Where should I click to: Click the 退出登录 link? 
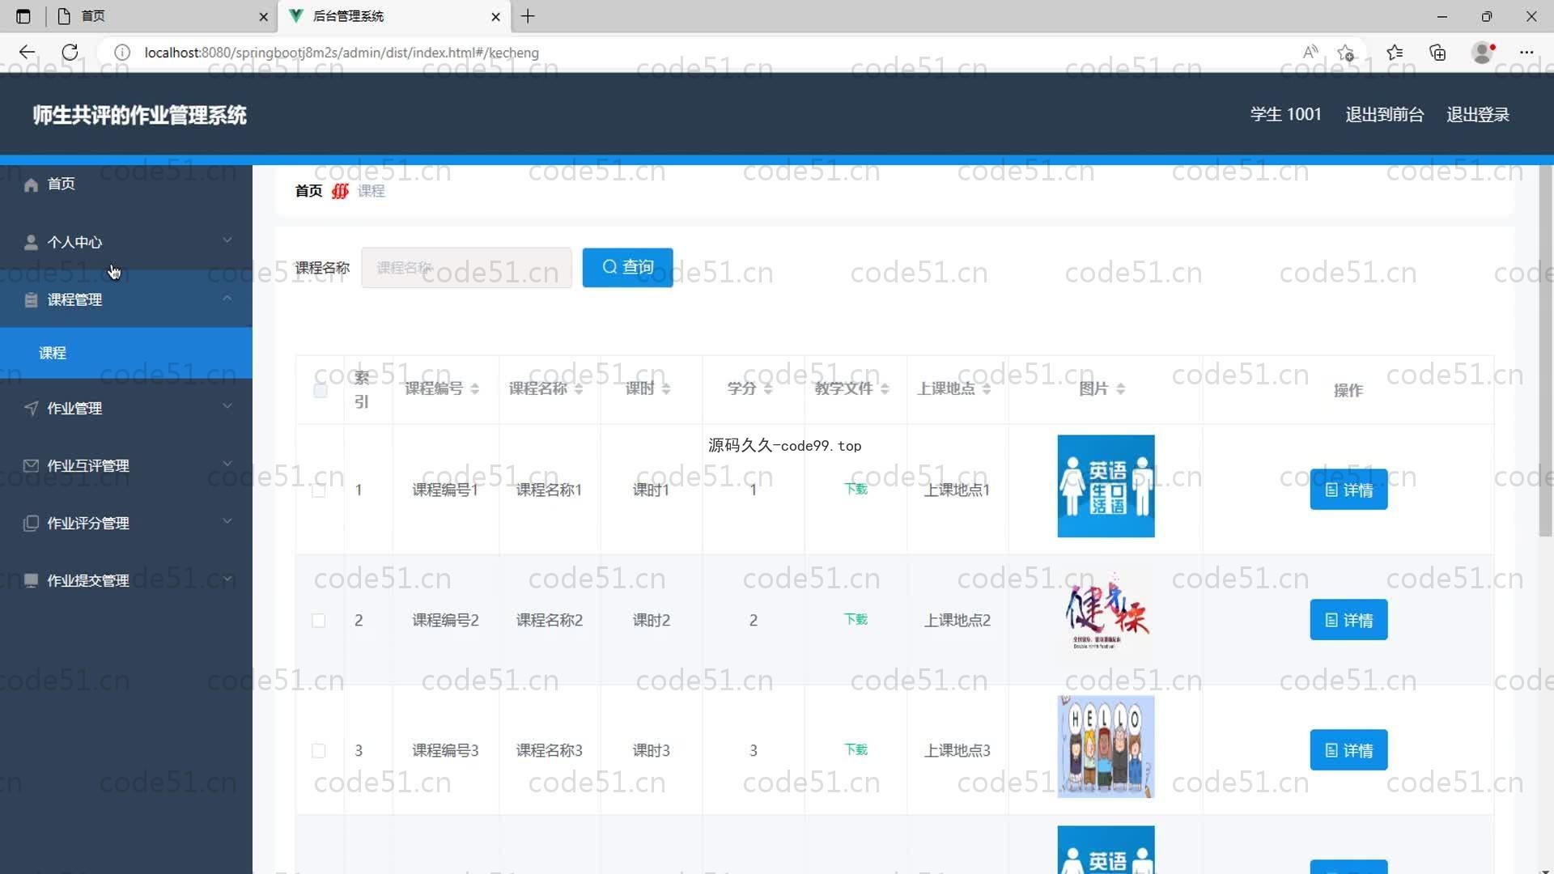[1477, 115]
